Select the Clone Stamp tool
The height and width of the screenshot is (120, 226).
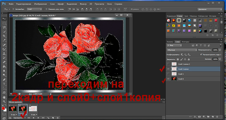pos(4,54)
